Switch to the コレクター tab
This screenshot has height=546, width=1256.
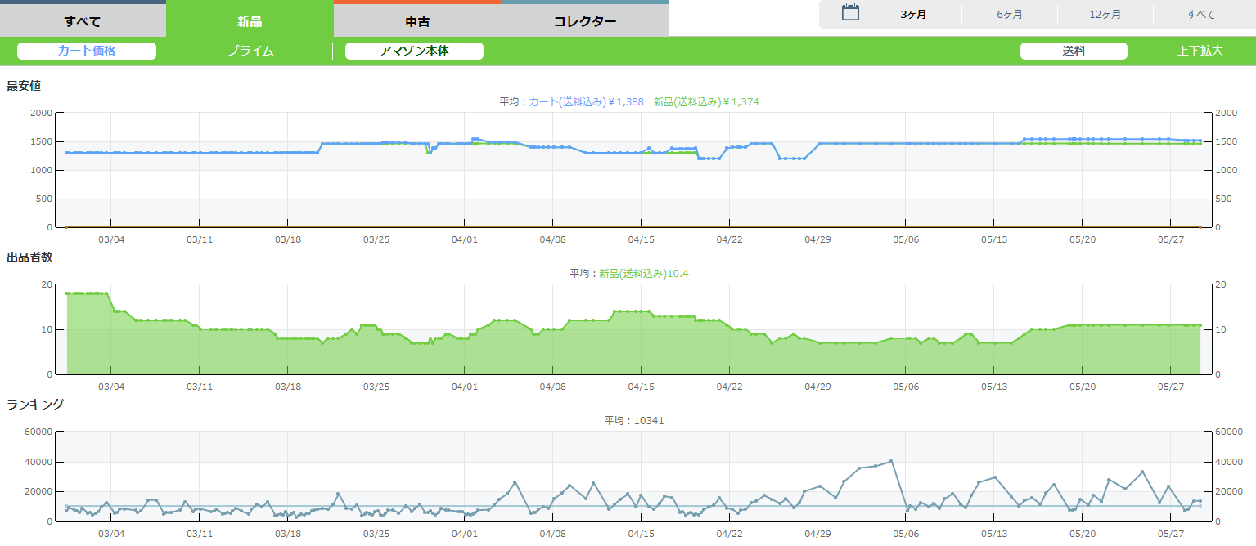tap(585, 21)
